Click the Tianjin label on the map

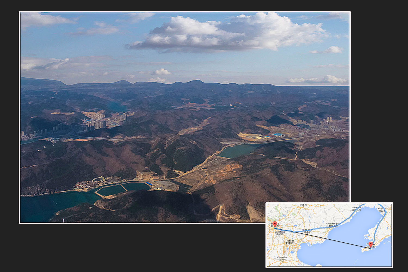289,242
